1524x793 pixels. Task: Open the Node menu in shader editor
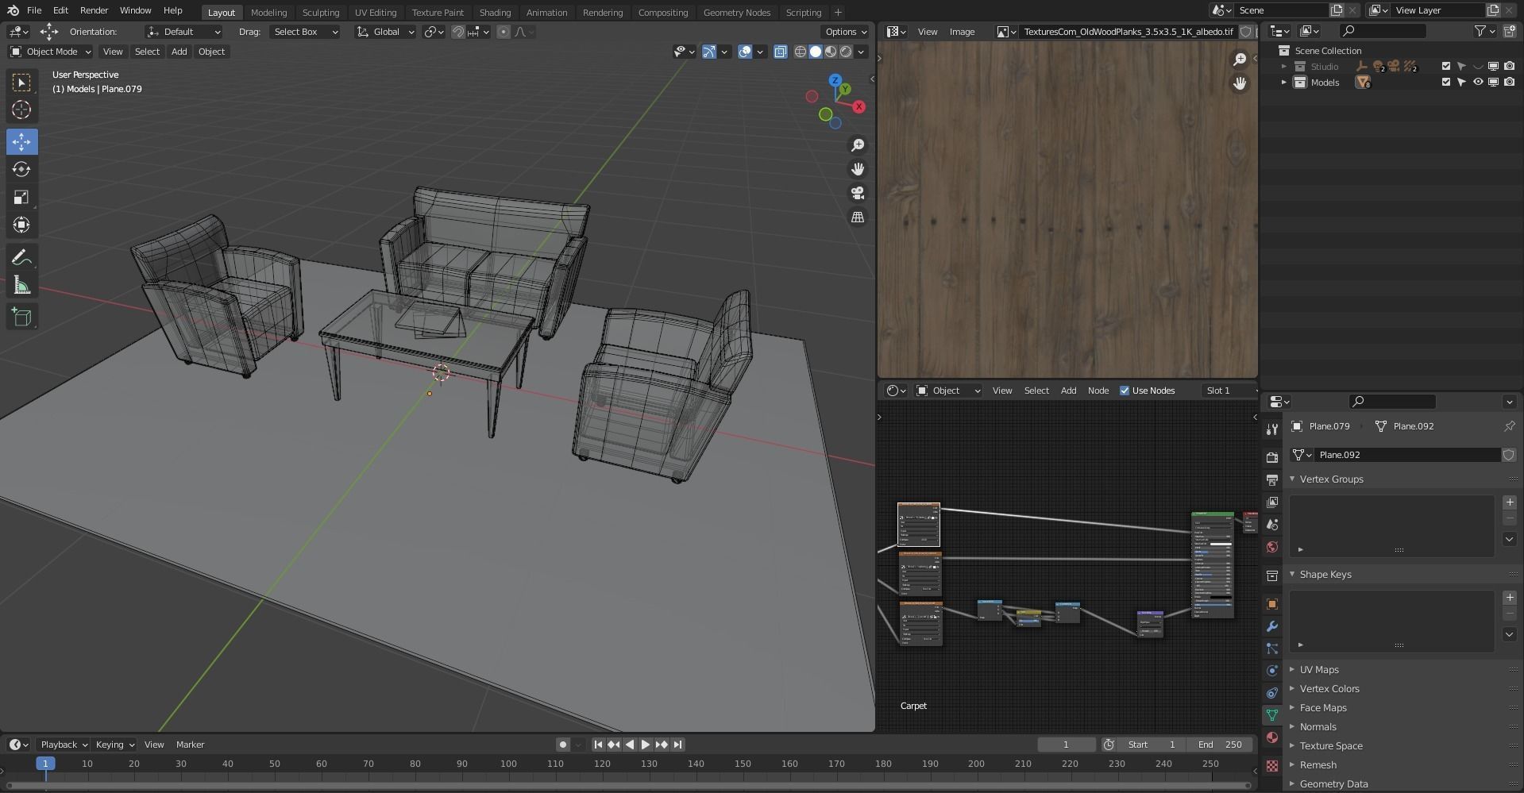coord(1098,391)
